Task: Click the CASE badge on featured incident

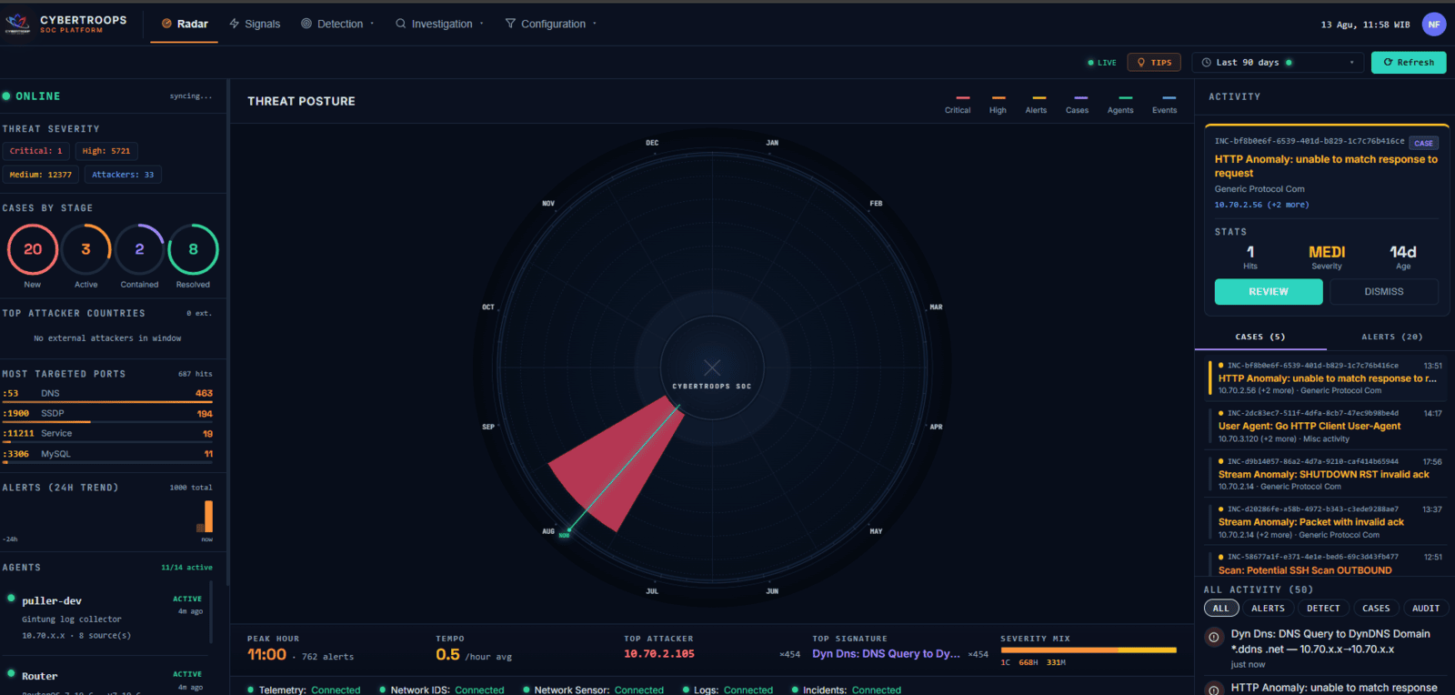Action: (1423, 143)
